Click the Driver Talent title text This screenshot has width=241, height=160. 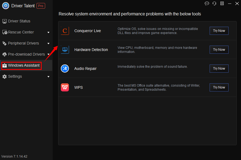(23, 6)
